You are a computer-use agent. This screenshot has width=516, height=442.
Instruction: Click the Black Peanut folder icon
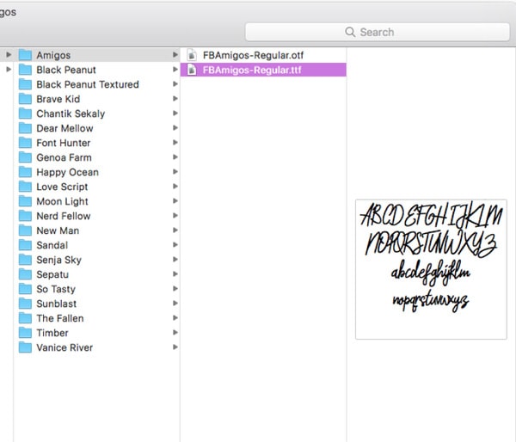(25, 70)
